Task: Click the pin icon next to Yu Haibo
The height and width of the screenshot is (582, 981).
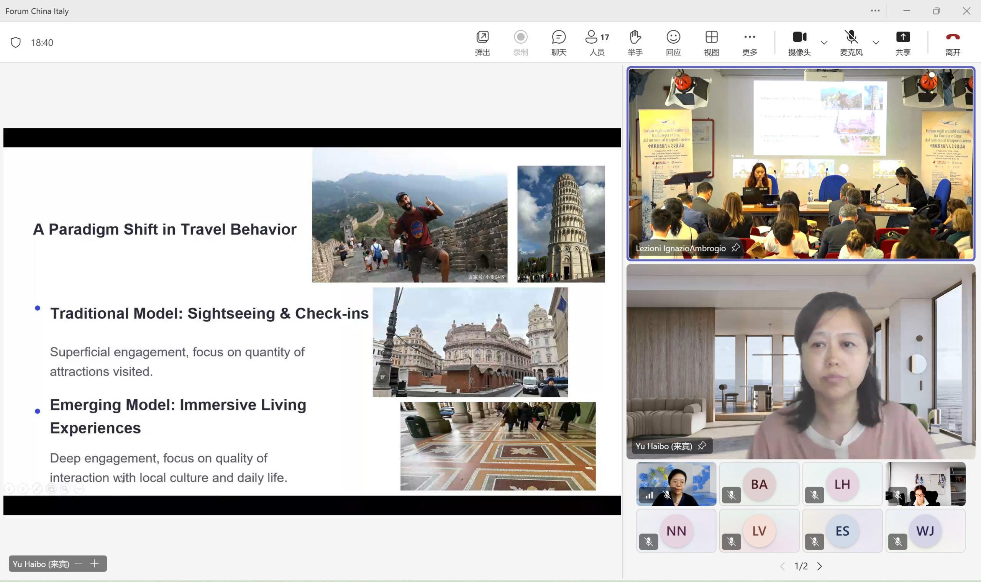Action: pyautogui.click(x=702, y=446)
